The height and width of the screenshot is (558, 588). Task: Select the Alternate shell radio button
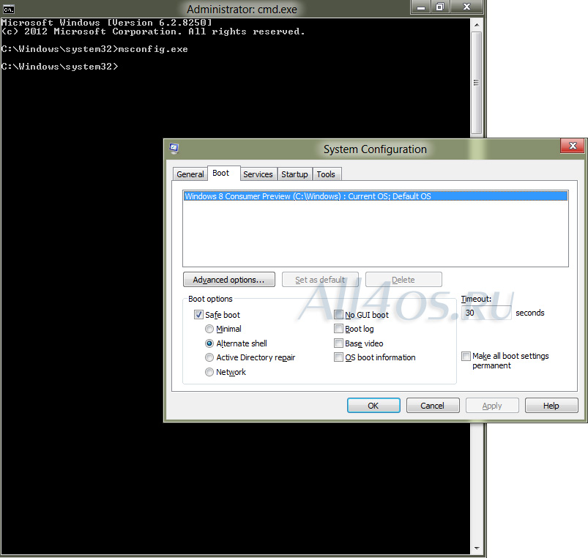[x=209, y=343]
